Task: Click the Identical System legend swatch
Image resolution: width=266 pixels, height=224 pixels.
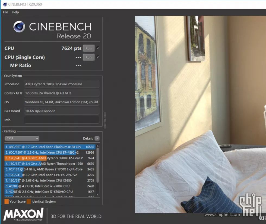Action: point(29,202)
